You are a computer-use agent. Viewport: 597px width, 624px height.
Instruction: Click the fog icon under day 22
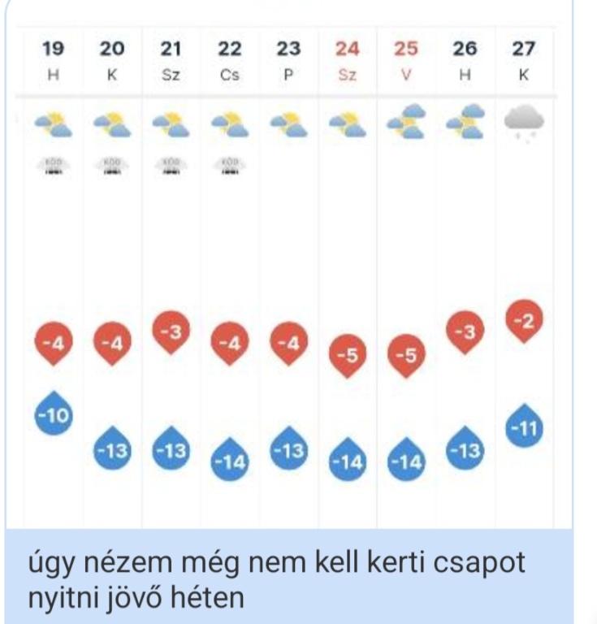[230, 165]
